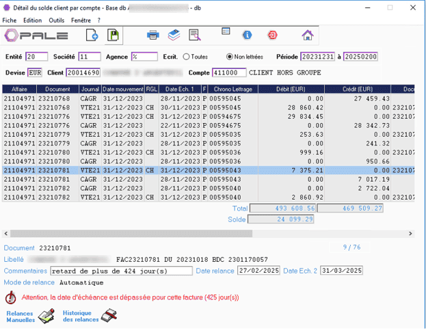The image size is (426, 335).
Task: Click the Agence input field
Action: pyautogui.click(x=144, y=57)
